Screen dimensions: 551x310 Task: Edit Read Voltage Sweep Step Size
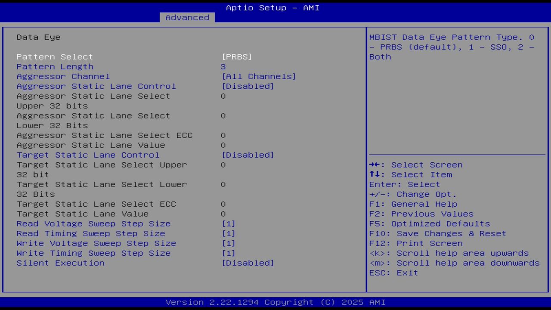pos(229,223)
